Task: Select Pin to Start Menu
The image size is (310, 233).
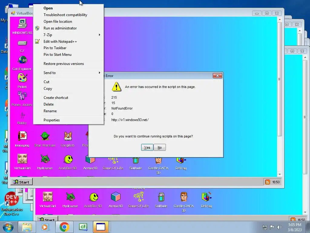Action: click(x=68, y=55)
